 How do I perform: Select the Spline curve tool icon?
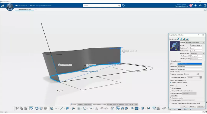(90, 108)
